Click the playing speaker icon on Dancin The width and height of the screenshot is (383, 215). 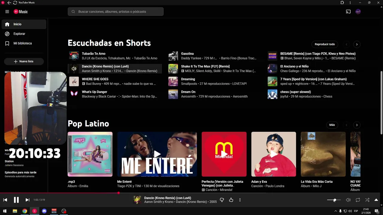(74, 69)
